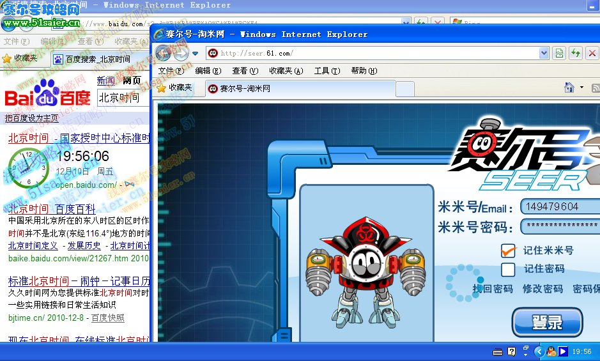Stop loading with the red X icon

coord(592,53)
